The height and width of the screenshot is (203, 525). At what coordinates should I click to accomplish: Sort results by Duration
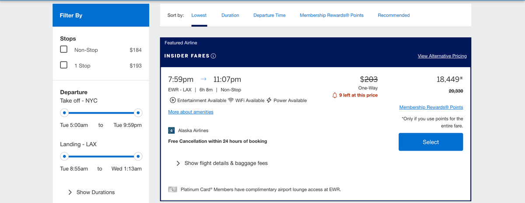(x=230, y=15)
